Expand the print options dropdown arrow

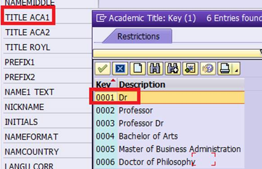pyautogui.click(x=236, y=68)
